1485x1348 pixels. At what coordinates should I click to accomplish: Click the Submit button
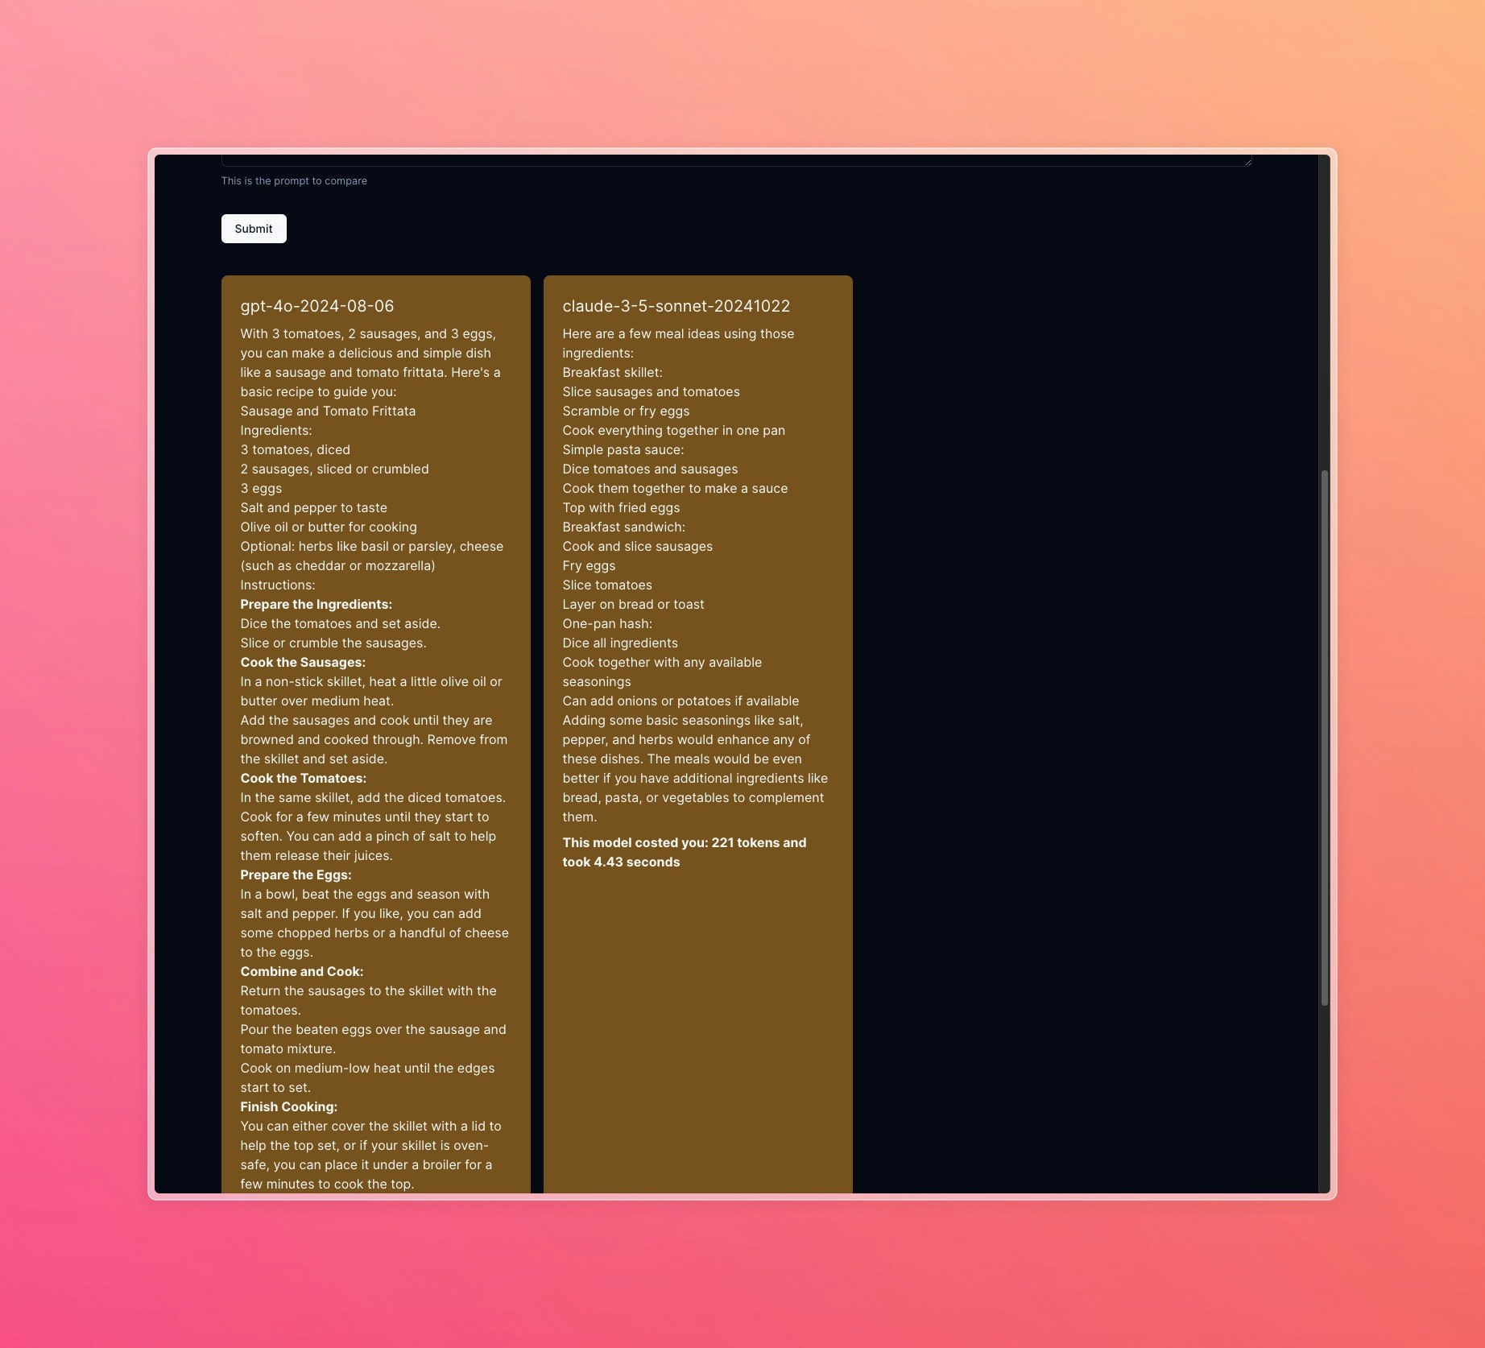pyautogui.click(x=254, y=229)
